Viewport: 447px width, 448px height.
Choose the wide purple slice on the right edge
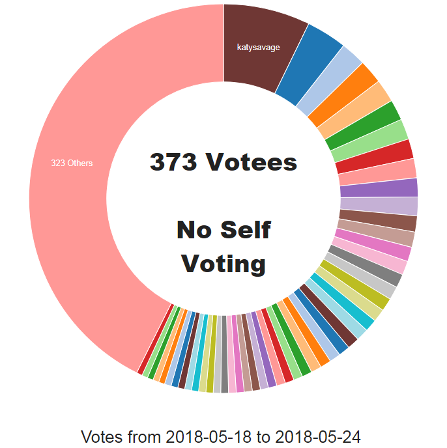tap(379, 188)
